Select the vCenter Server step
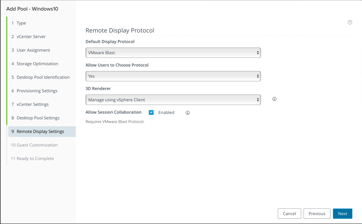Screen dimensions: 362x224 click(31, 37)
